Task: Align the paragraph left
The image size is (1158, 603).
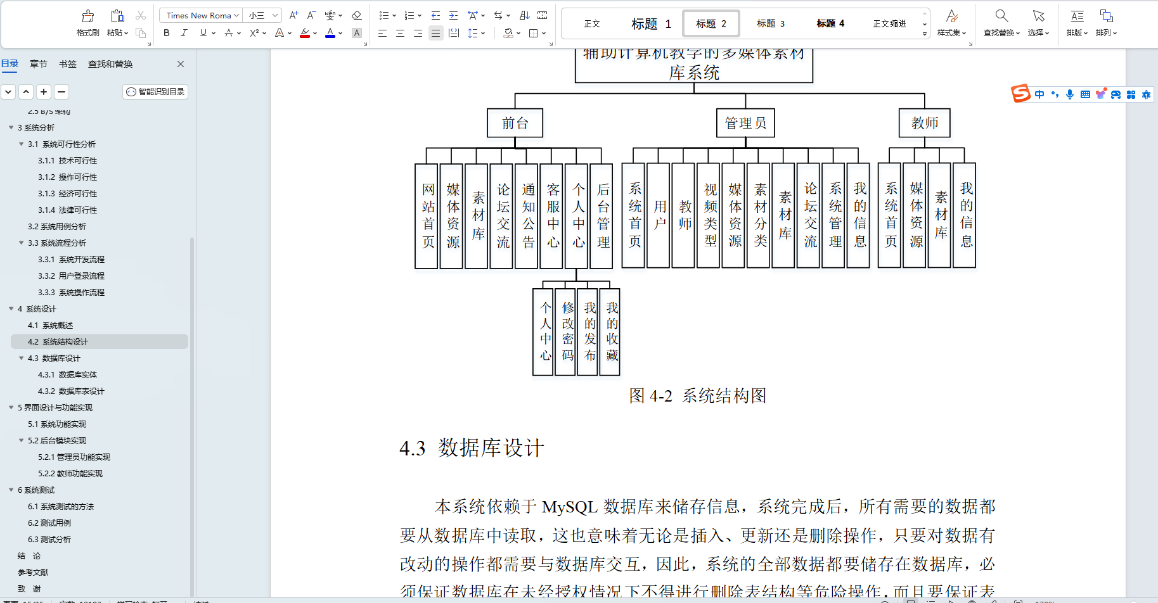Action: 382,33
